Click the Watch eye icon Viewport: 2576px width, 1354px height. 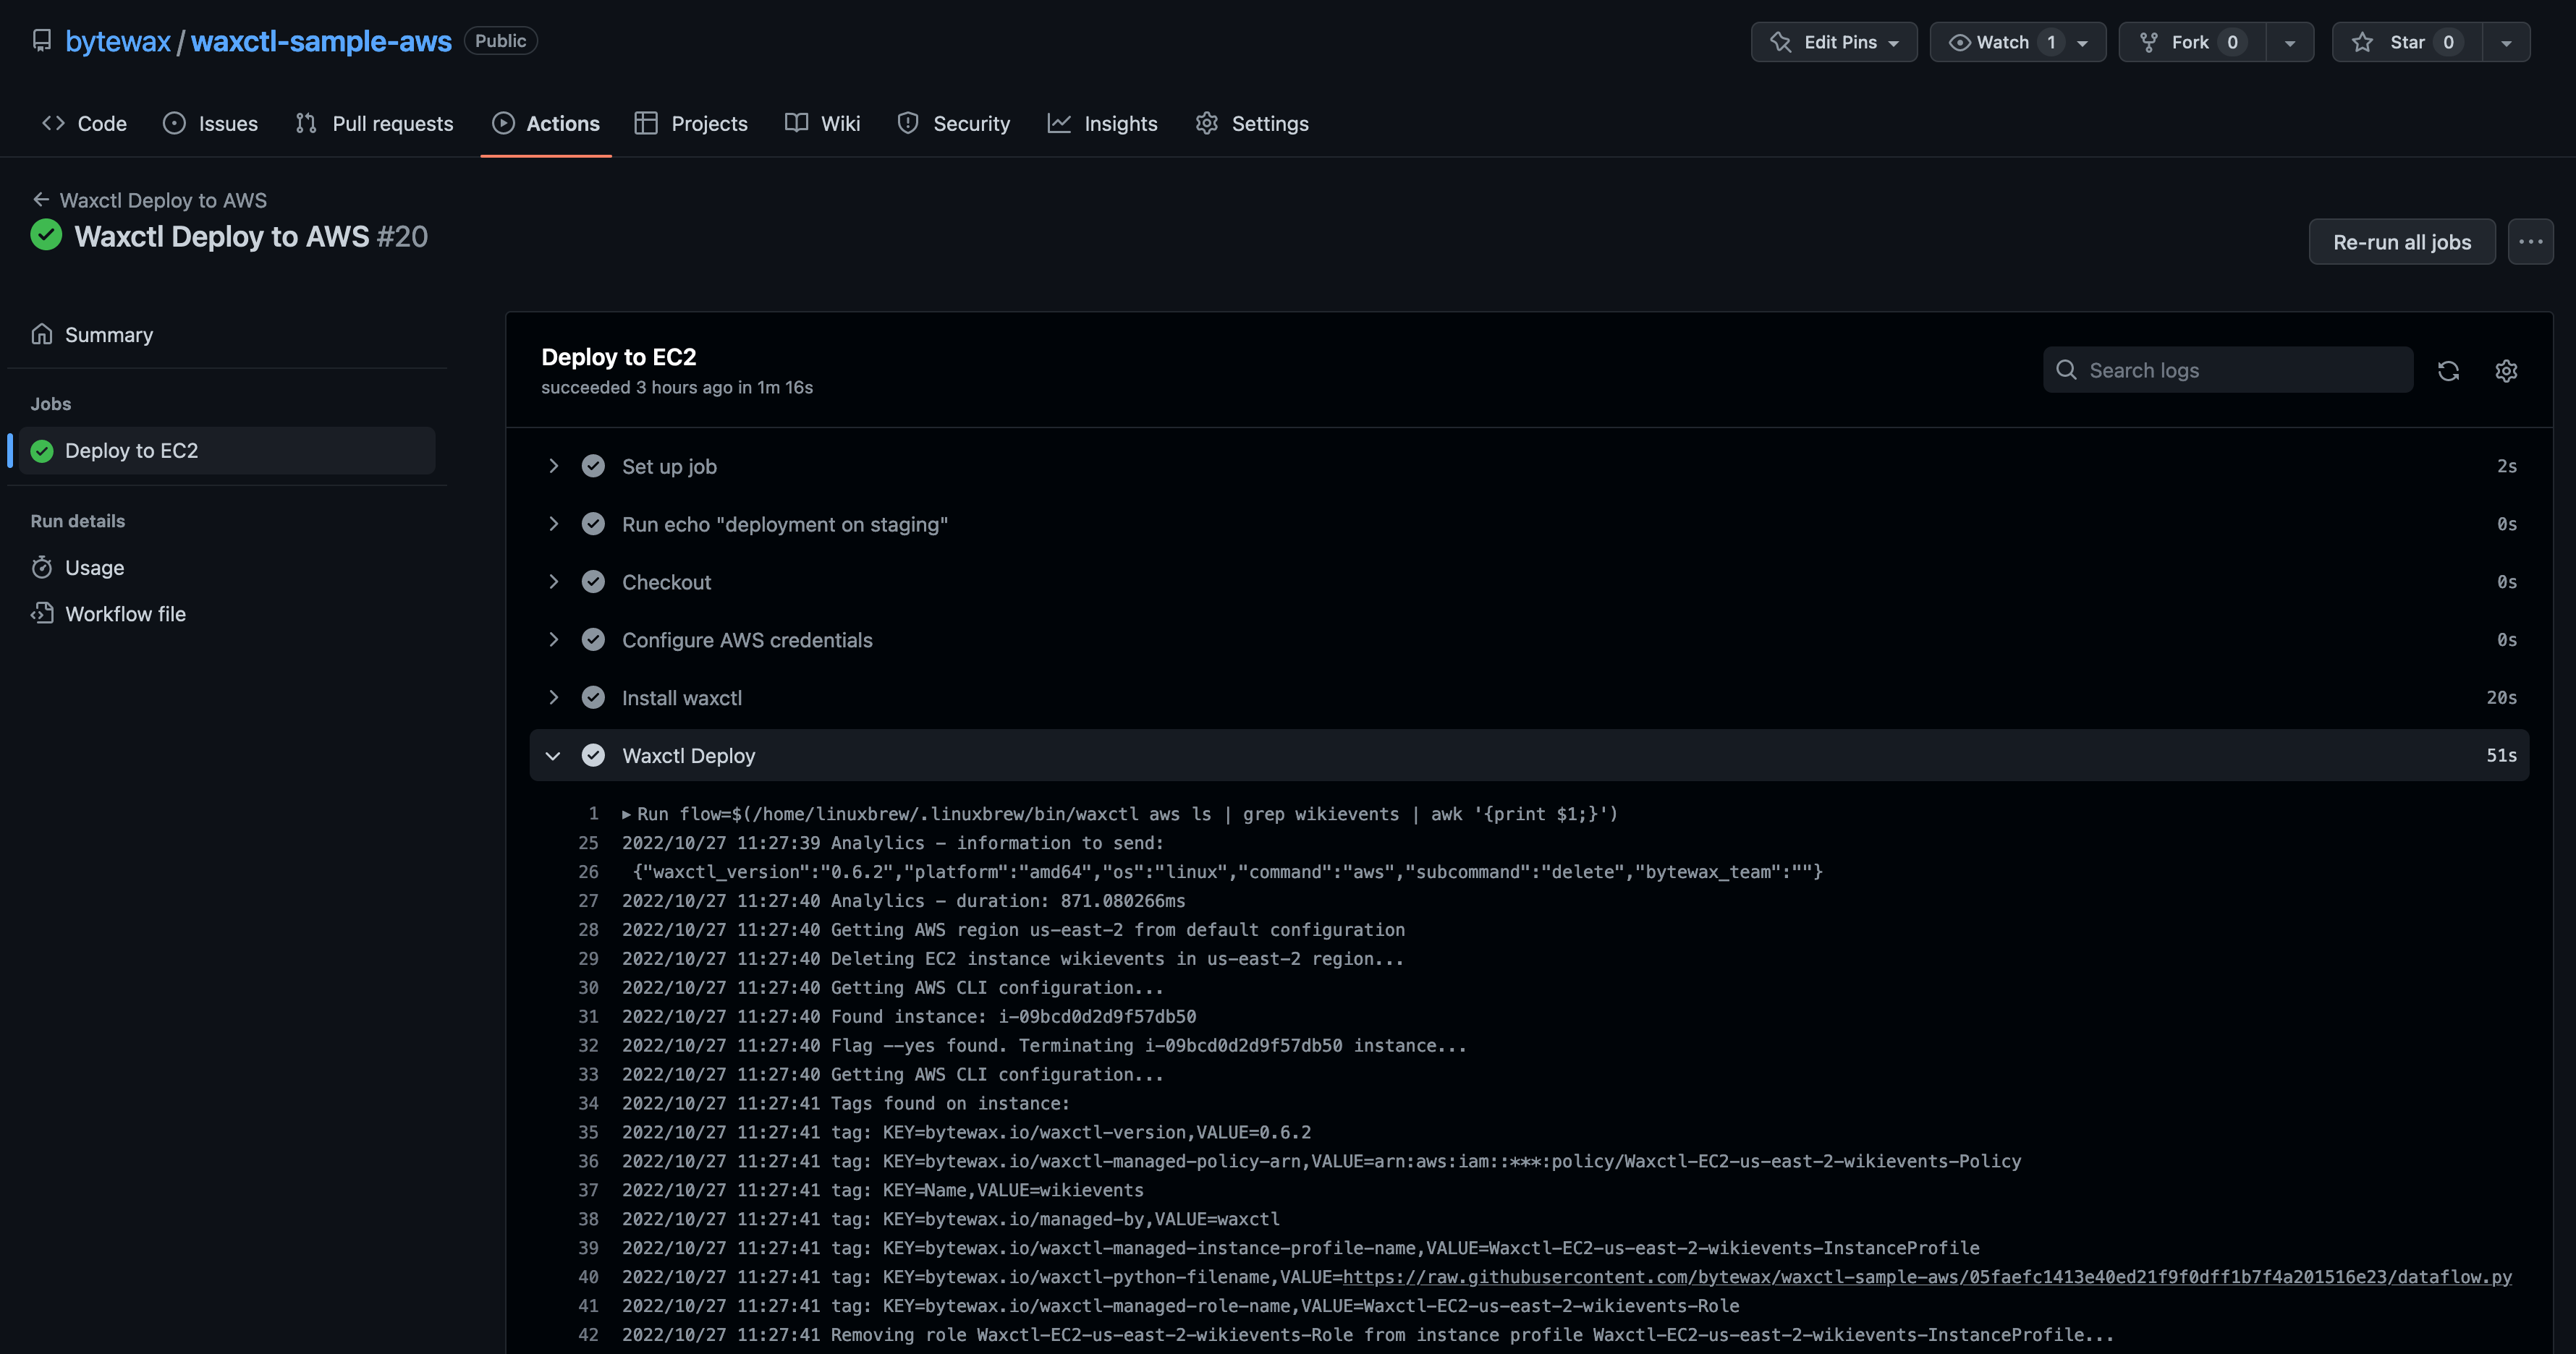tap(1960, 43)
